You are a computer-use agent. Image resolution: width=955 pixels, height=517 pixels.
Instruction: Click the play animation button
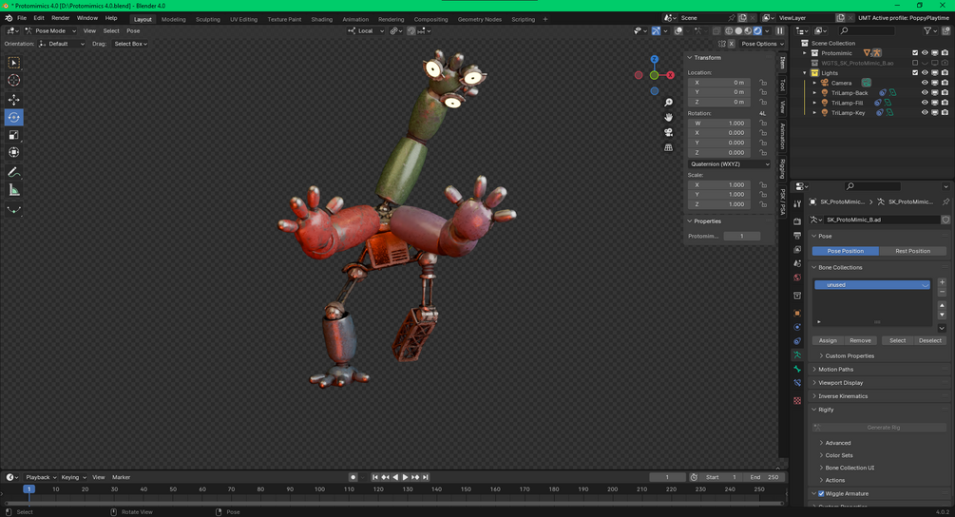pyautogui.click(x=405, y=477)
